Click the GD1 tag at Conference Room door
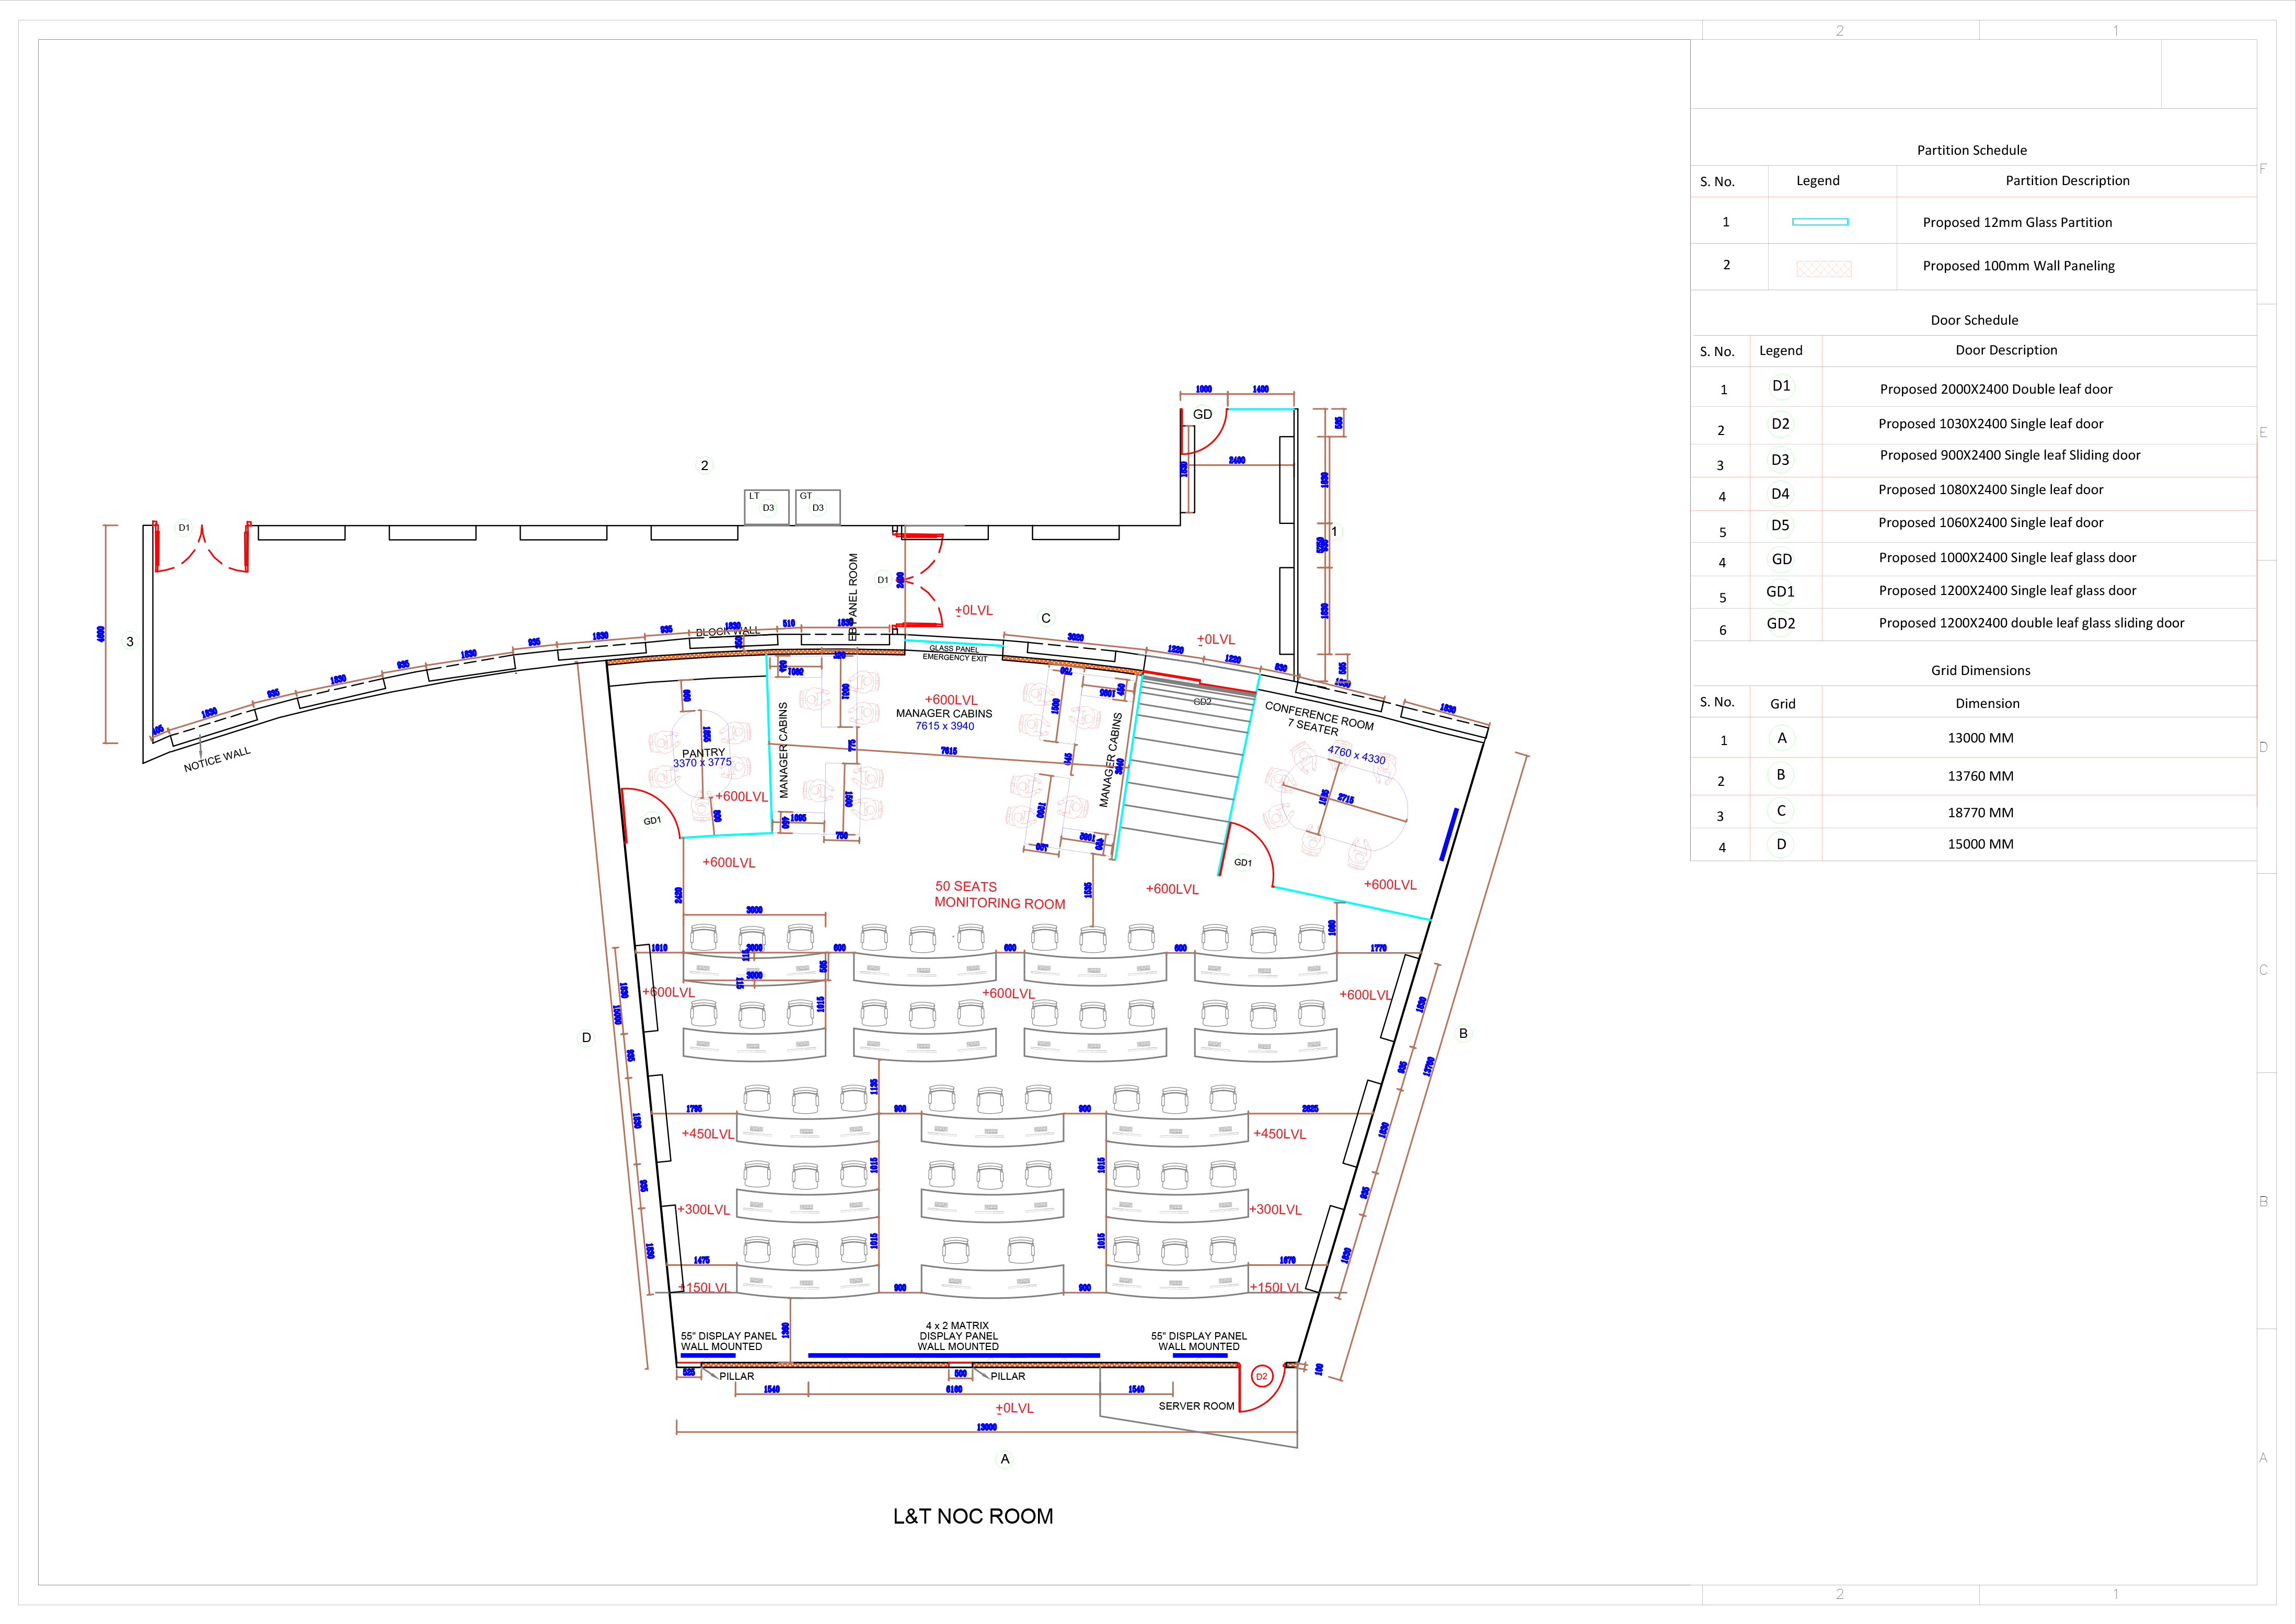Viewport: 2296px width, 1624px height. point(1243,863)
